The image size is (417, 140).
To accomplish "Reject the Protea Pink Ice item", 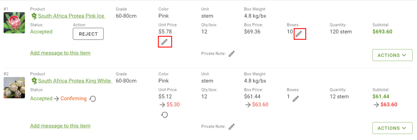I will tap(88, 34).
